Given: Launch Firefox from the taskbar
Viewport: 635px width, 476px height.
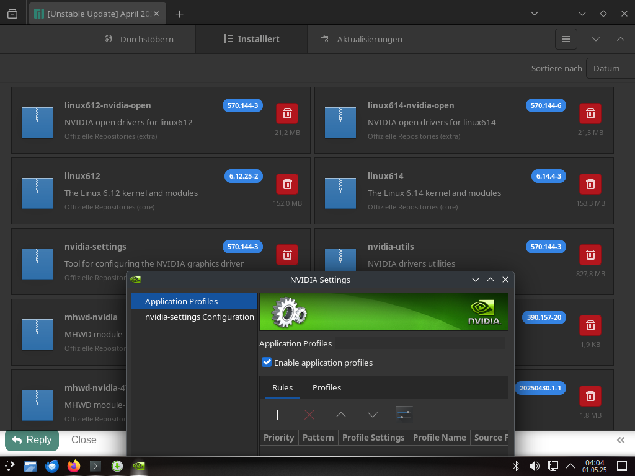Looking at the screenshot, I should pos(74,466).
